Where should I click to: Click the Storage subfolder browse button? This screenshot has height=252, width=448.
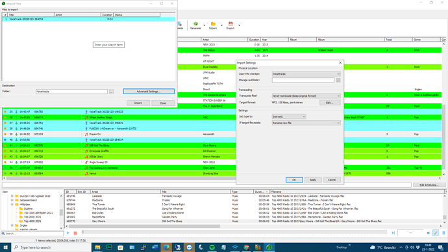[338, 81]
